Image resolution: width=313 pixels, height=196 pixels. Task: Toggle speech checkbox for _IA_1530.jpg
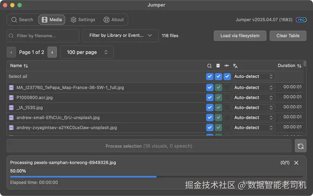pyautogui.click(x=227, y=107)
